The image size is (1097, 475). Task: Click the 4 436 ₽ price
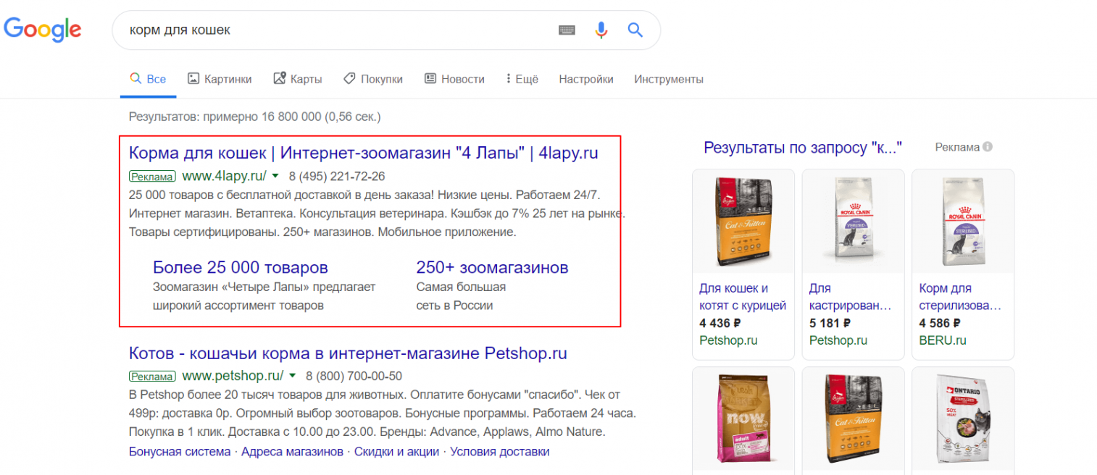[x=719, y=323]
